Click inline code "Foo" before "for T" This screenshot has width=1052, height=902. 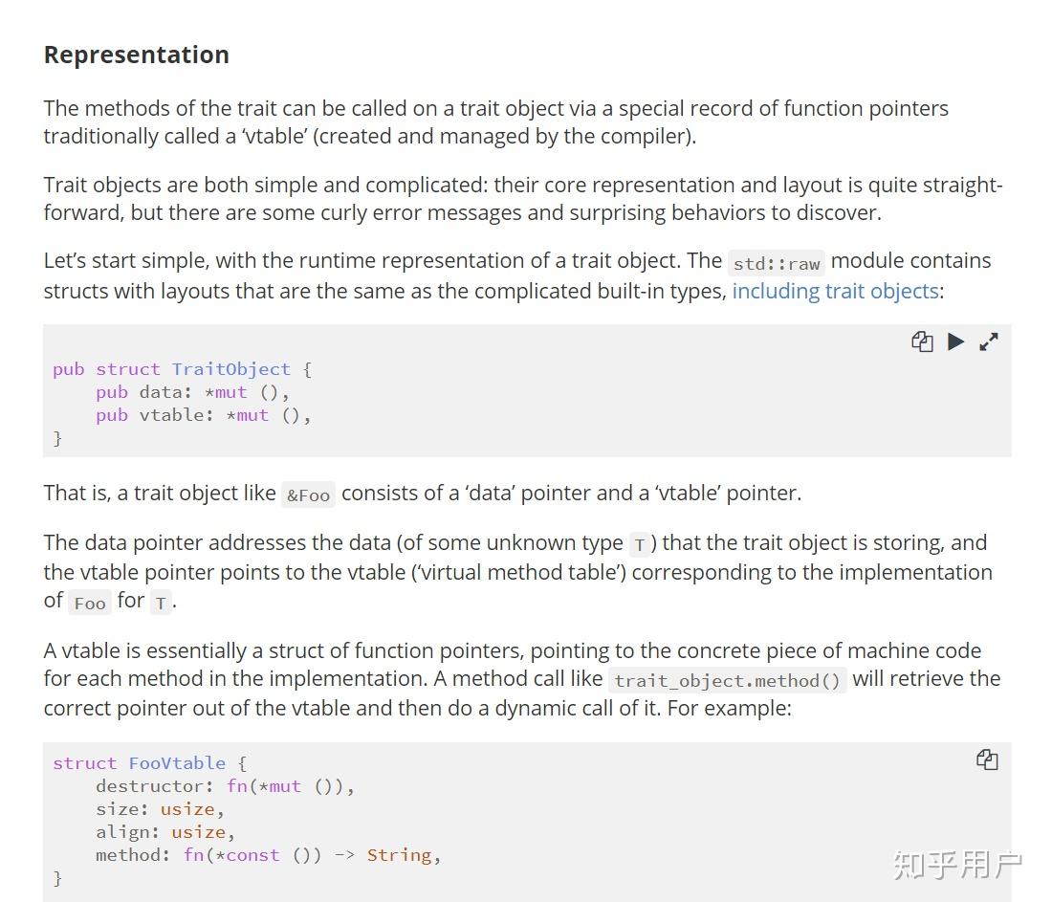coord(90,603)
